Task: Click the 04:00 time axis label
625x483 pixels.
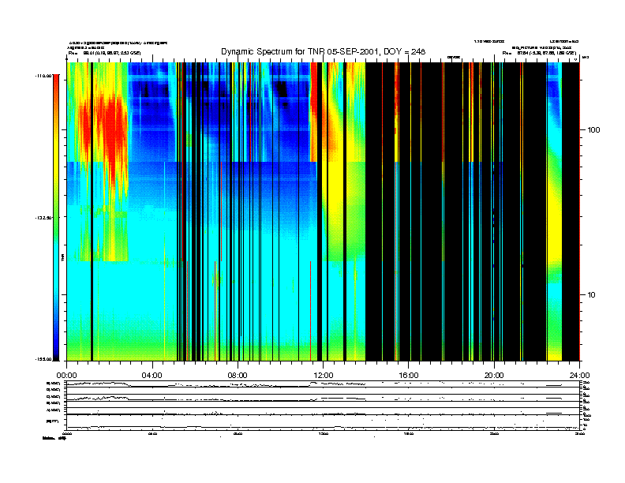Action: 152,376
